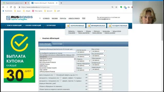This screenshot has width=164, height=92.
Task: Open the Календарь link
Action: (106, 31)
